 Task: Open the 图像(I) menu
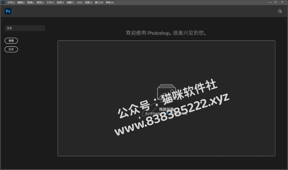click(x=31, y=3)
